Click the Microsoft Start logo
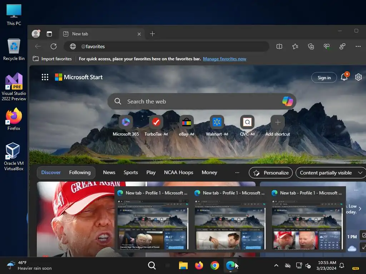The image size is (366, 274). pyautogui.click(x=79, y=77)
